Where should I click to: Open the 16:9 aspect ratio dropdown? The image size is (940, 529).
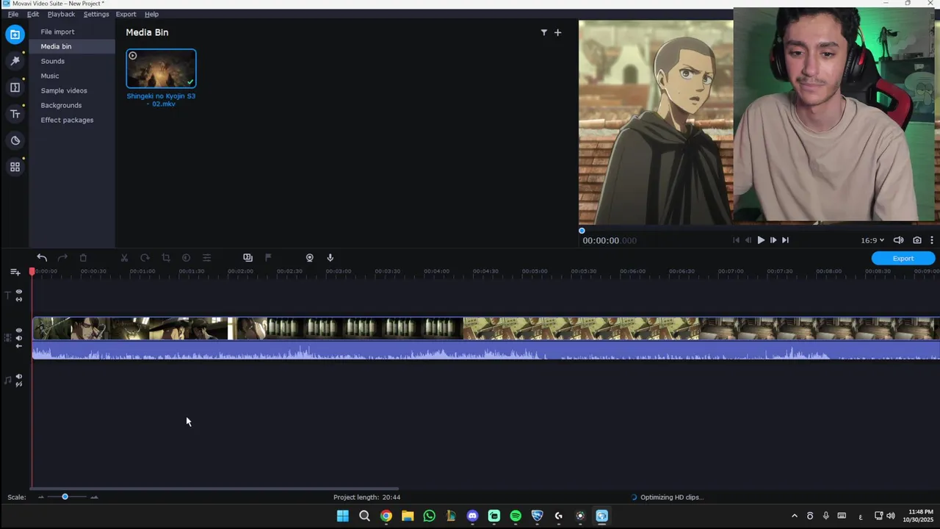point(872,240)
